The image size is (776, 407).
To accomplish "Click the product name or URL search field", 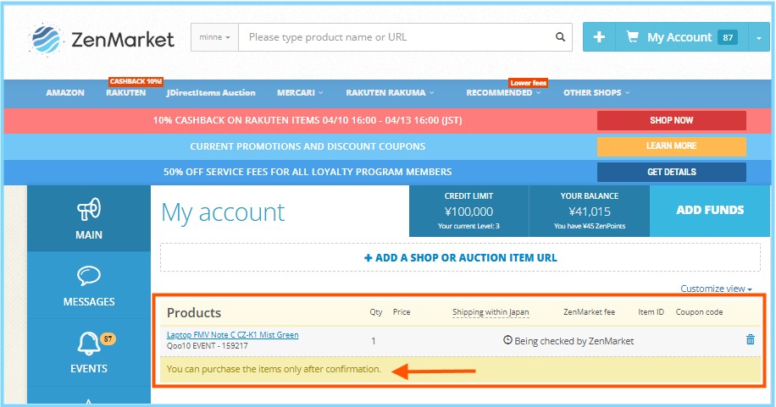I will click(396, 37).
